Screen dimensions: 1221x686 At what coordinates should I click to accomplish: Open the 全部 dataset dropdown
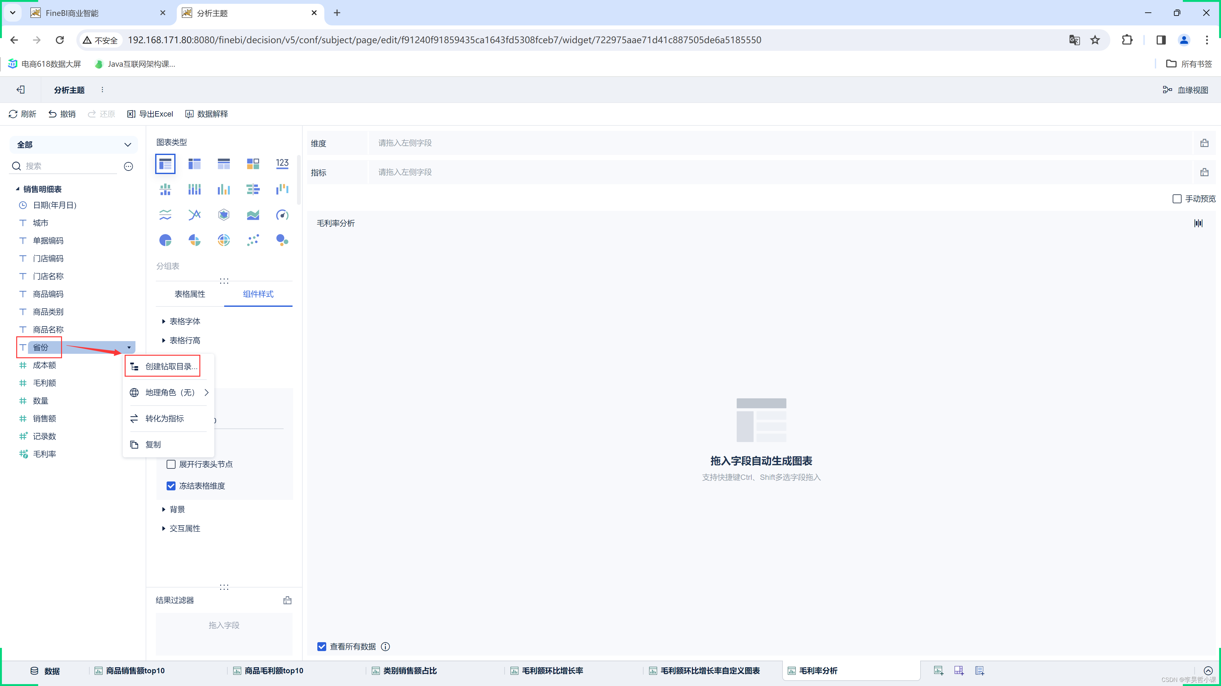(x=73, y=145)
